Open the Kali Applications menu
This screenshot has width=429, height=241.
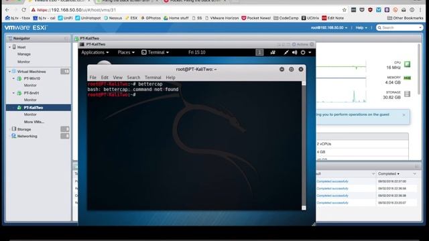point(95,52)
